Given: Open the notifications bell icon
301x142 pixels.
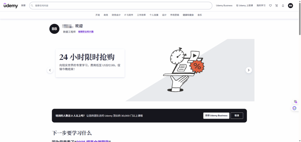Looking at the screenshot, I should (283, 6).
